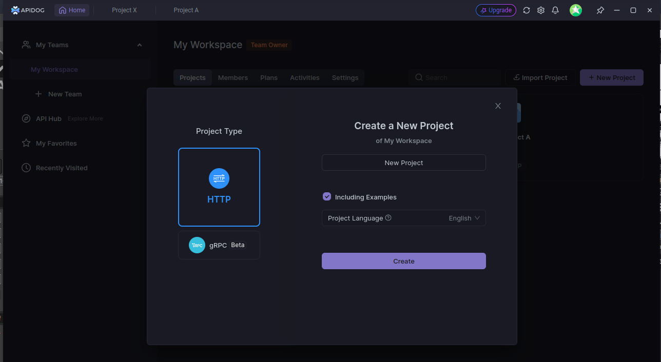Click the Upgrade button
Viewport: 661px width, 362px height.
click(496, 10)
